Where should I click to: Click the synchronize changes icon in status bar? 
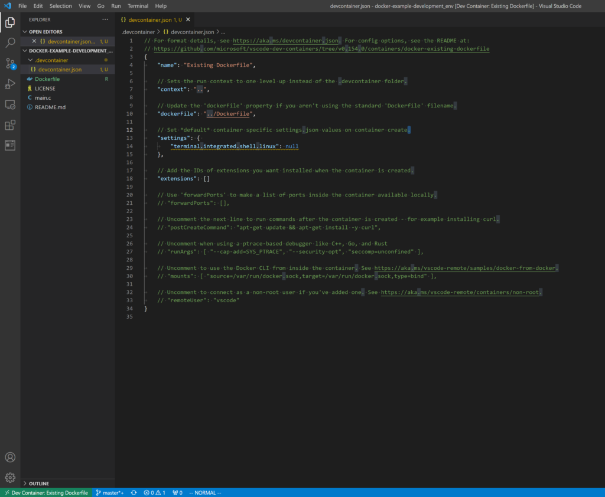click(x=134, y=492)
